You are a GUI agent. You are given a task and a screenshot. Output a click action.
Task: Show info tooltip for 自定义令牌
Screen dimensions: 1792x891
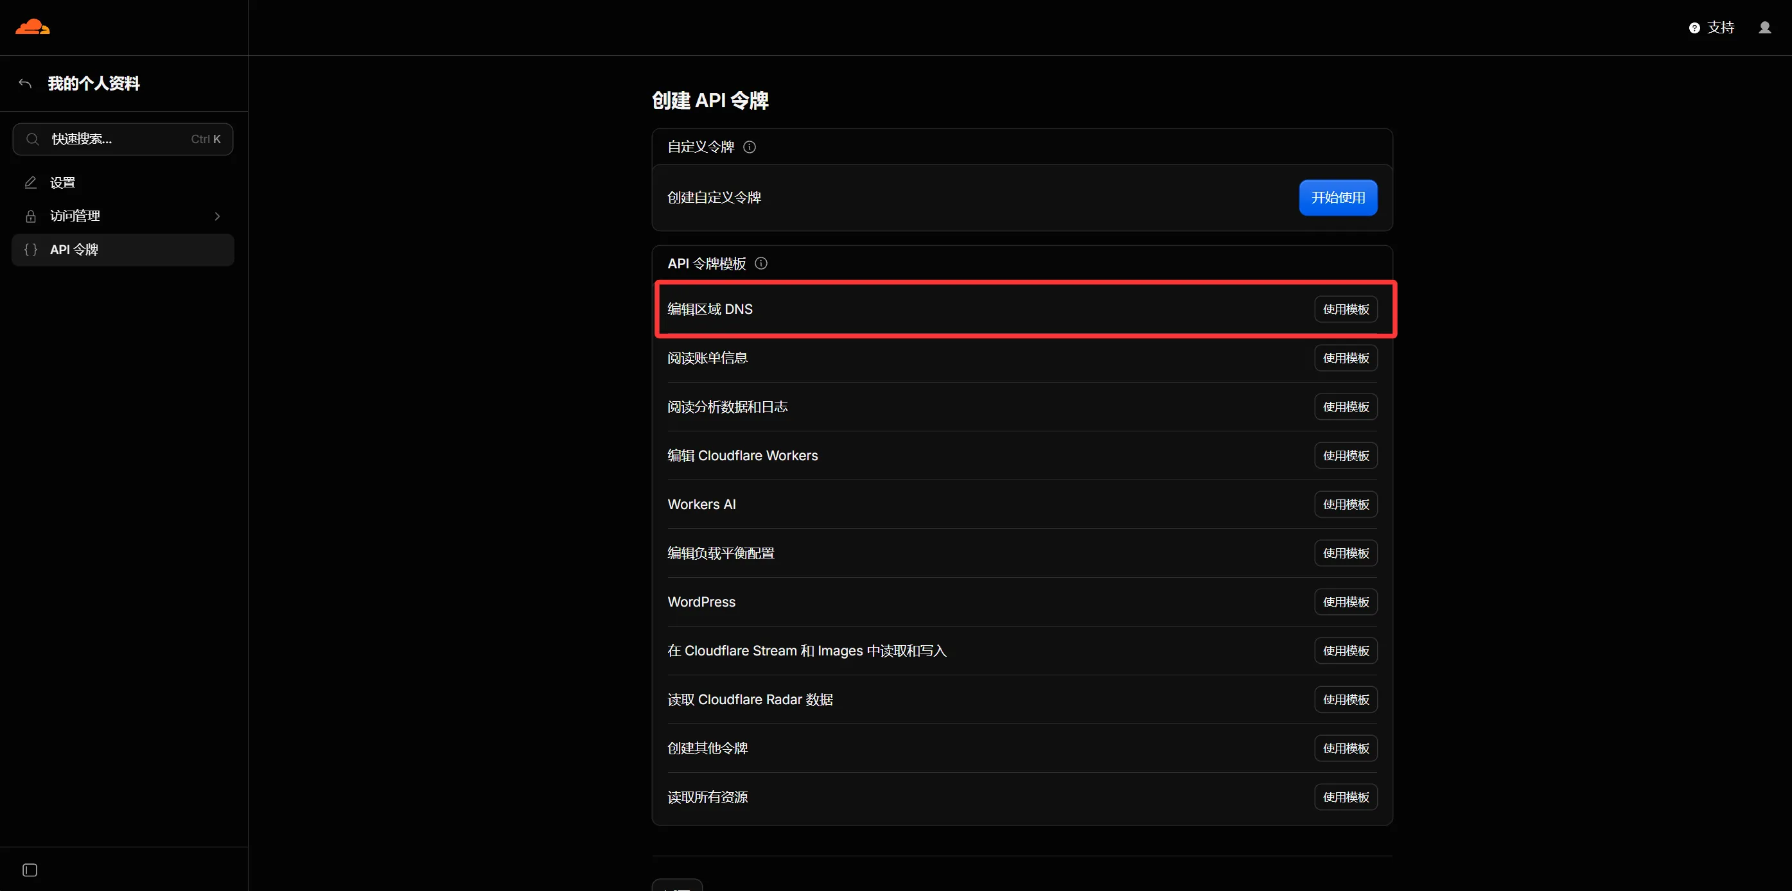(749, 146)
